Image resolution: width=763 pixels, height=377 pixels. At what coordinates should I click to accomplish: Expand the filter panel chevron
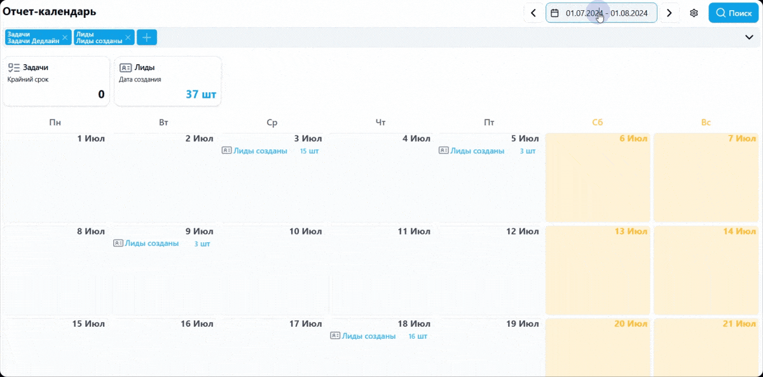[749, 38]
